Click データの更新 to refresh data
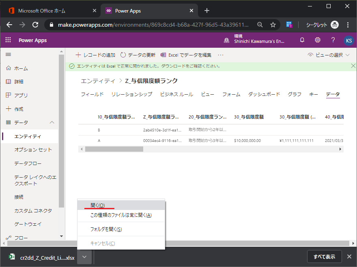The image size is (357, 267). [x=138, y=55]
